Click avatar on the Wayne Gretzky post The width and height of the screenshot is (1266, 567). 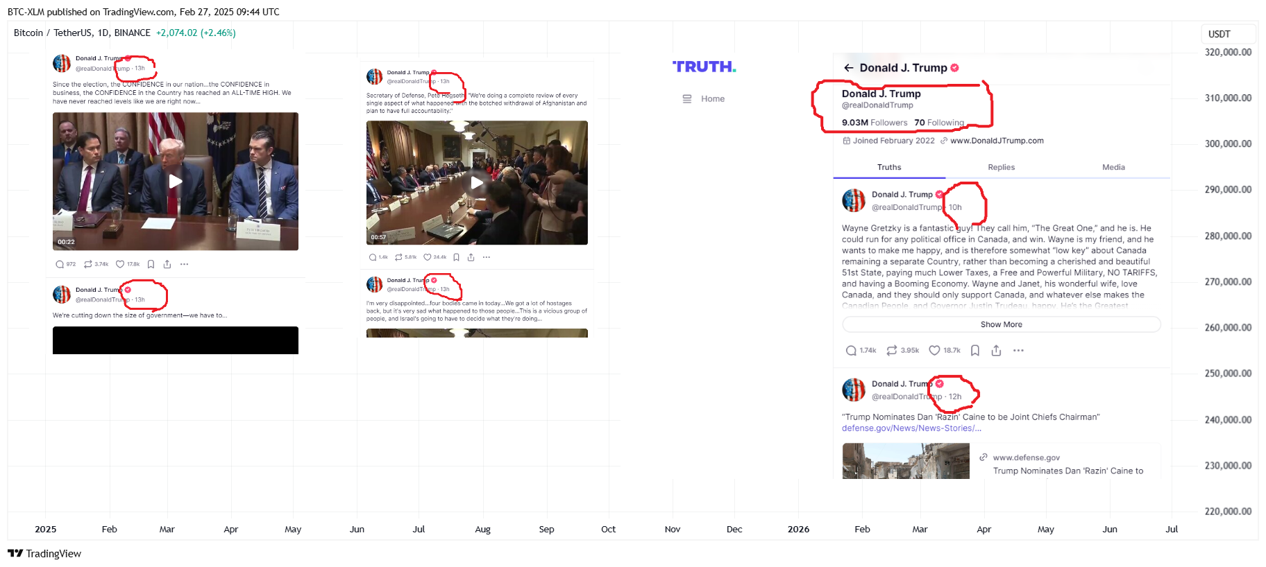[854, 200]
